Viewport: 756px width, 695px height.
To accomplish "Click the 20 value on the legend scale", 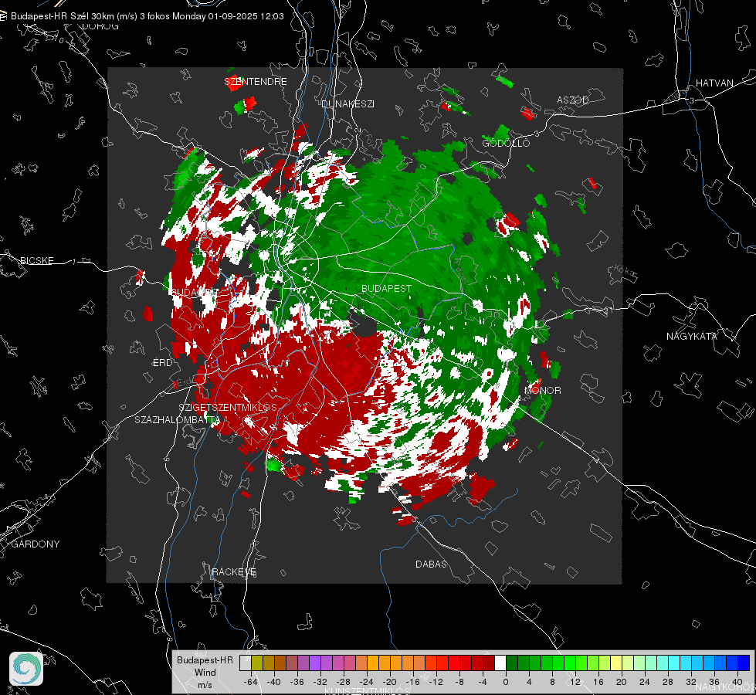I will (622, 682).
